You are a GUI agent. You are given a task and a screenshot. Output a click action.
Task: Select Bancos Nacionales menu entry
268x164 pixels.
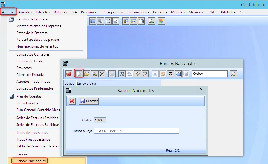(x=31, y=161)
